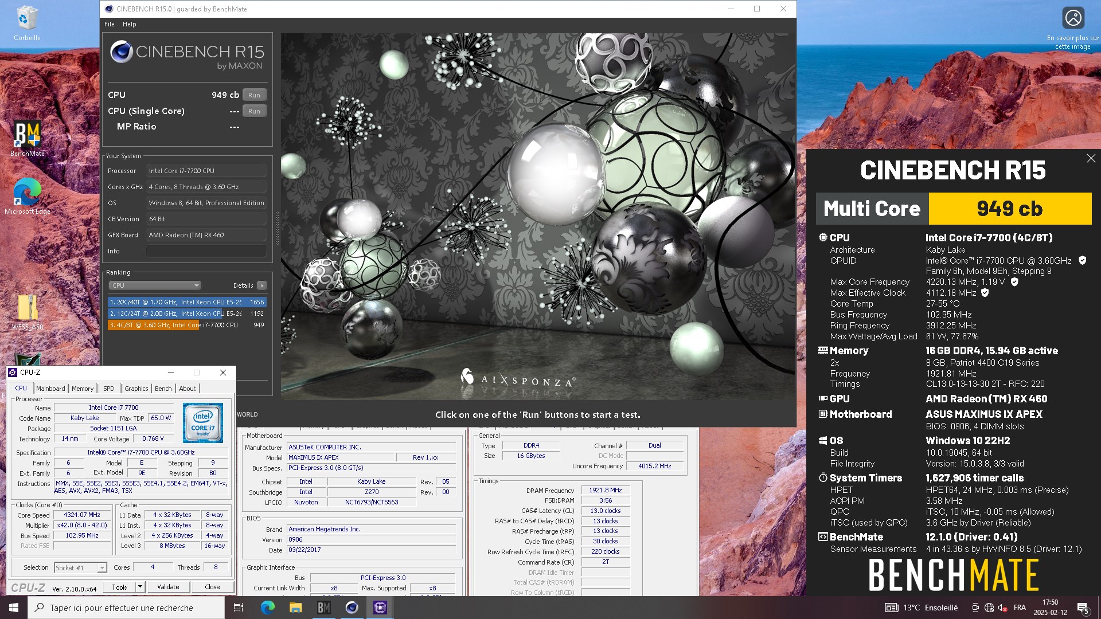Open the File menu in Cinebench
This screenshot has width=1101, height=619.
(x=110, y=24)
